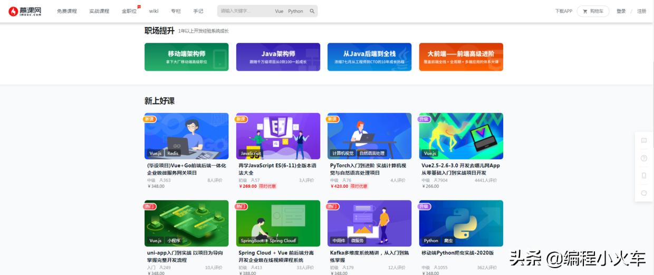Click the 慕课网 imooc logo
654x275 pixels.
tap(25, 11)
